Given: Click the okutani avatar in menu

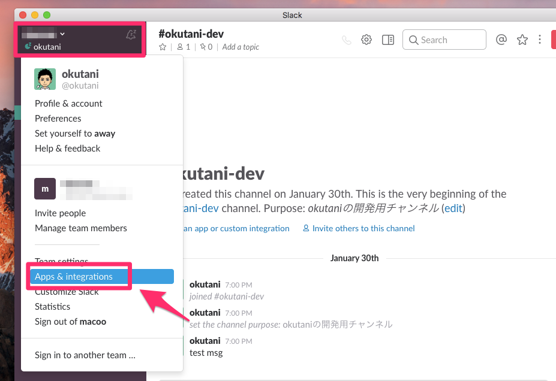Looking at the screenshot, I should pos(45,79).
